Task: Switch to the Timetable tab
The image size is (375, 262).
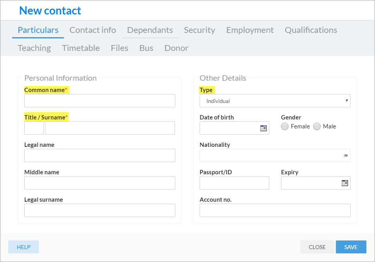Action: click(x=81, y=48)
